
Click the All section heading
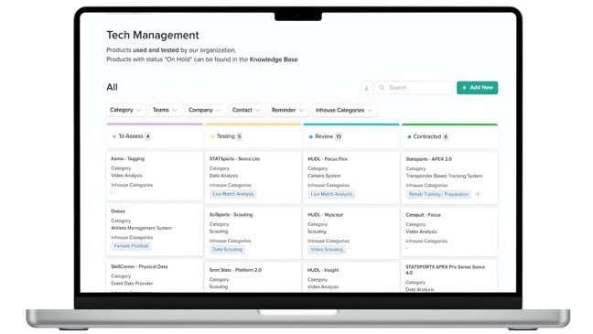click(x=112, y=87)
